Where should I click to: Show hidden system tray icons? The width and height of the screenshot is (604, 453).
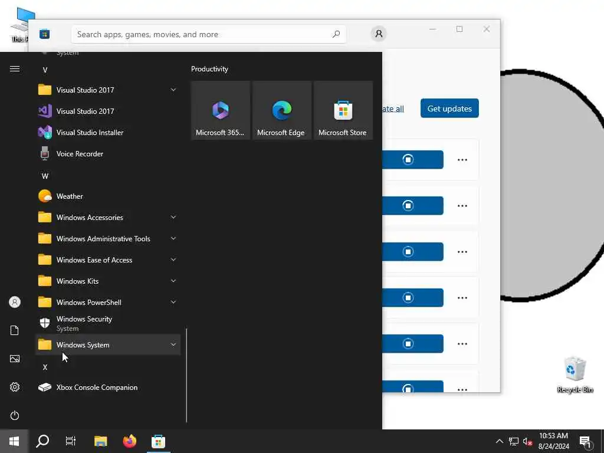pyautogui.click(x=500, y=441)
